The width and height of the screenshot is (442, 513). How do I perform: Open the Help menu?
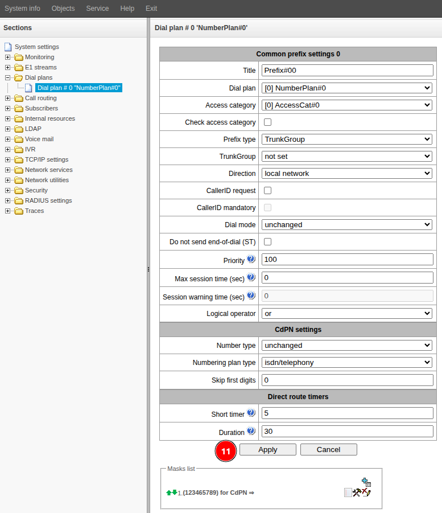click(x=127, y=9)
